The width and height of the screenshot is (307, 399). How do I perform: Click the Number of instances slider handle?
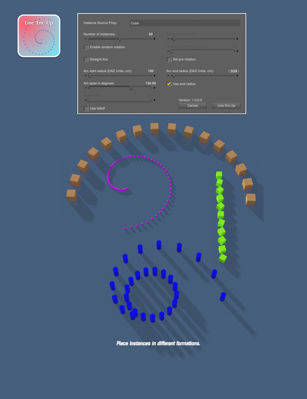[120, 39]
